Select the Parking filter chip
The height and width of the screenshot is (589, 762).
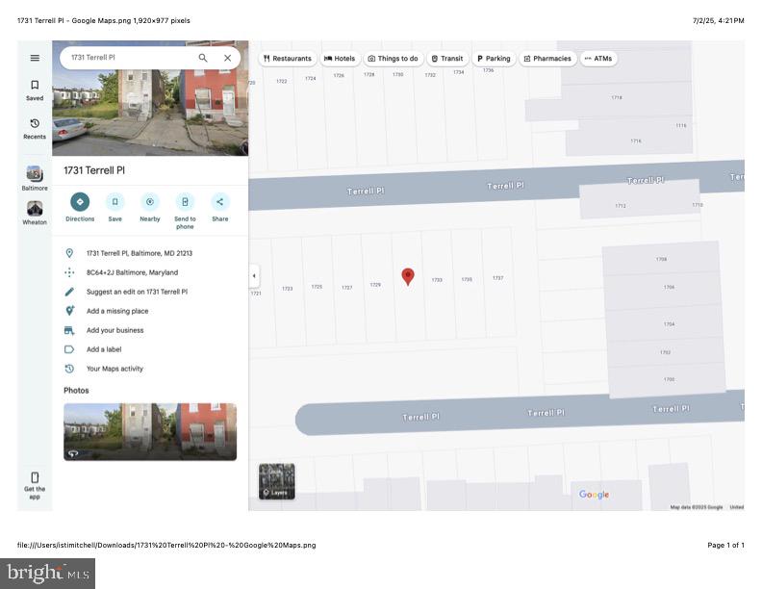coord(494,59)
